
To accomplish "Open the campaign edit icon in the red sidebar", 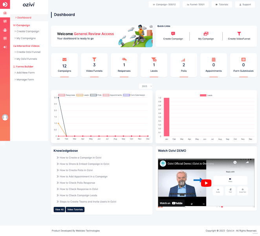I will pos(5,21).
